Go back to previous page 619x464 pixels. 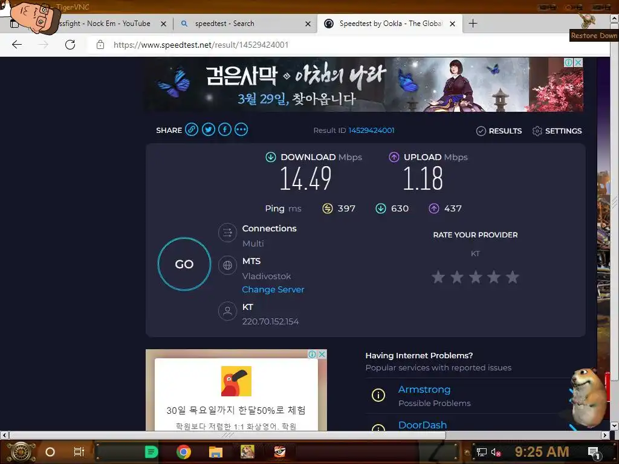pos(17,45)
